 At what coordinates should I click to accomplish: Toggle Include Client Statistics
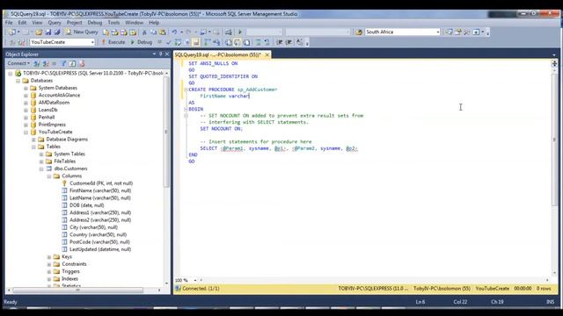[216, 42]
